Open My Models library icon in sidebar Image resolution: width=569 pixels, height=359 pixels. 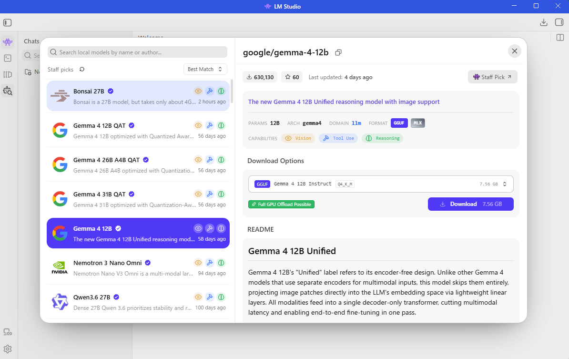coord(8,74)
